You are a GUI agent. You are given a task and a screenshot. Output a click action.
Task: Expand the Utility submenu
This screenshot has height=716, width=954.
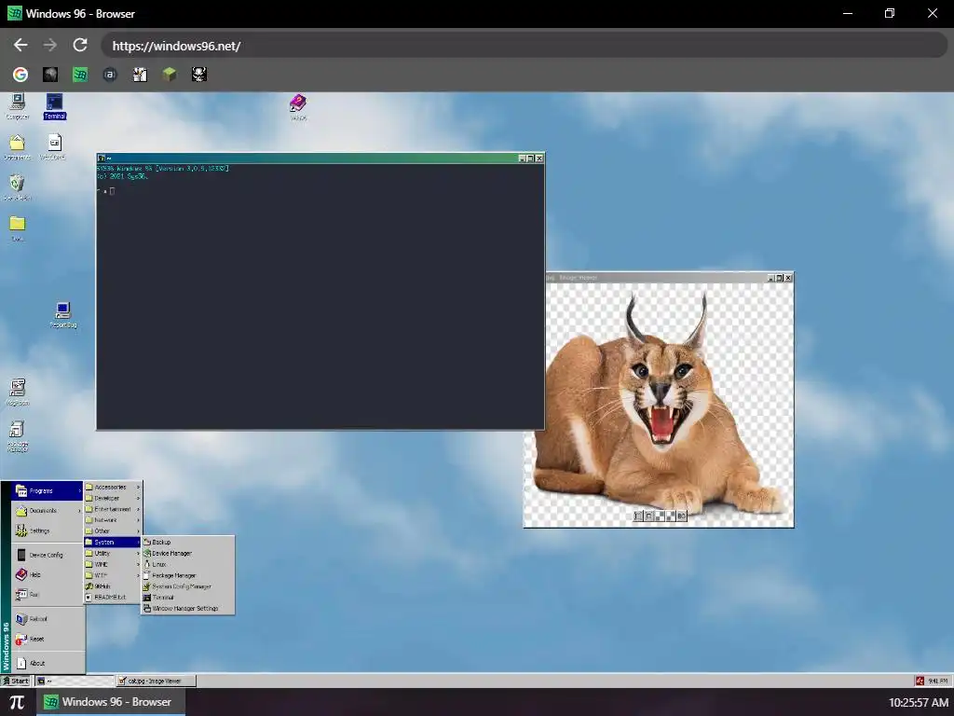pos(113,554)
